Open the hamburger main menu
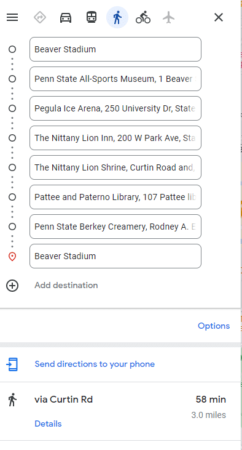Image resolution: width=242 pixels, height=450 pixels. [x=12, y=17]
